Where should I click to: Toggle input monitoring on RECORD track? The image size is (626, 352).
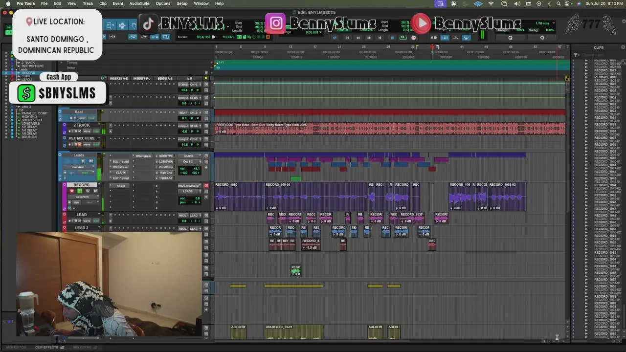[x=80, y=191]
